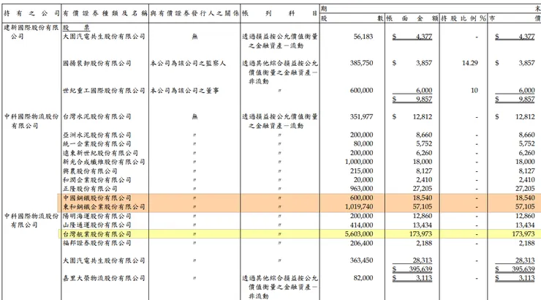Image resolution: width=541 pixels, height=300 pixels.
Task: Select the 山隆通運股份有限公司 row name
Action: (97, 225)
